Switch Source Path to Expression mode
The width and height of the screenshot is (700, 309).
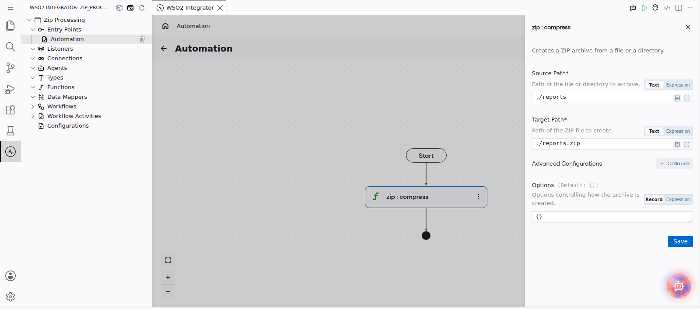[x=678, y=85]
